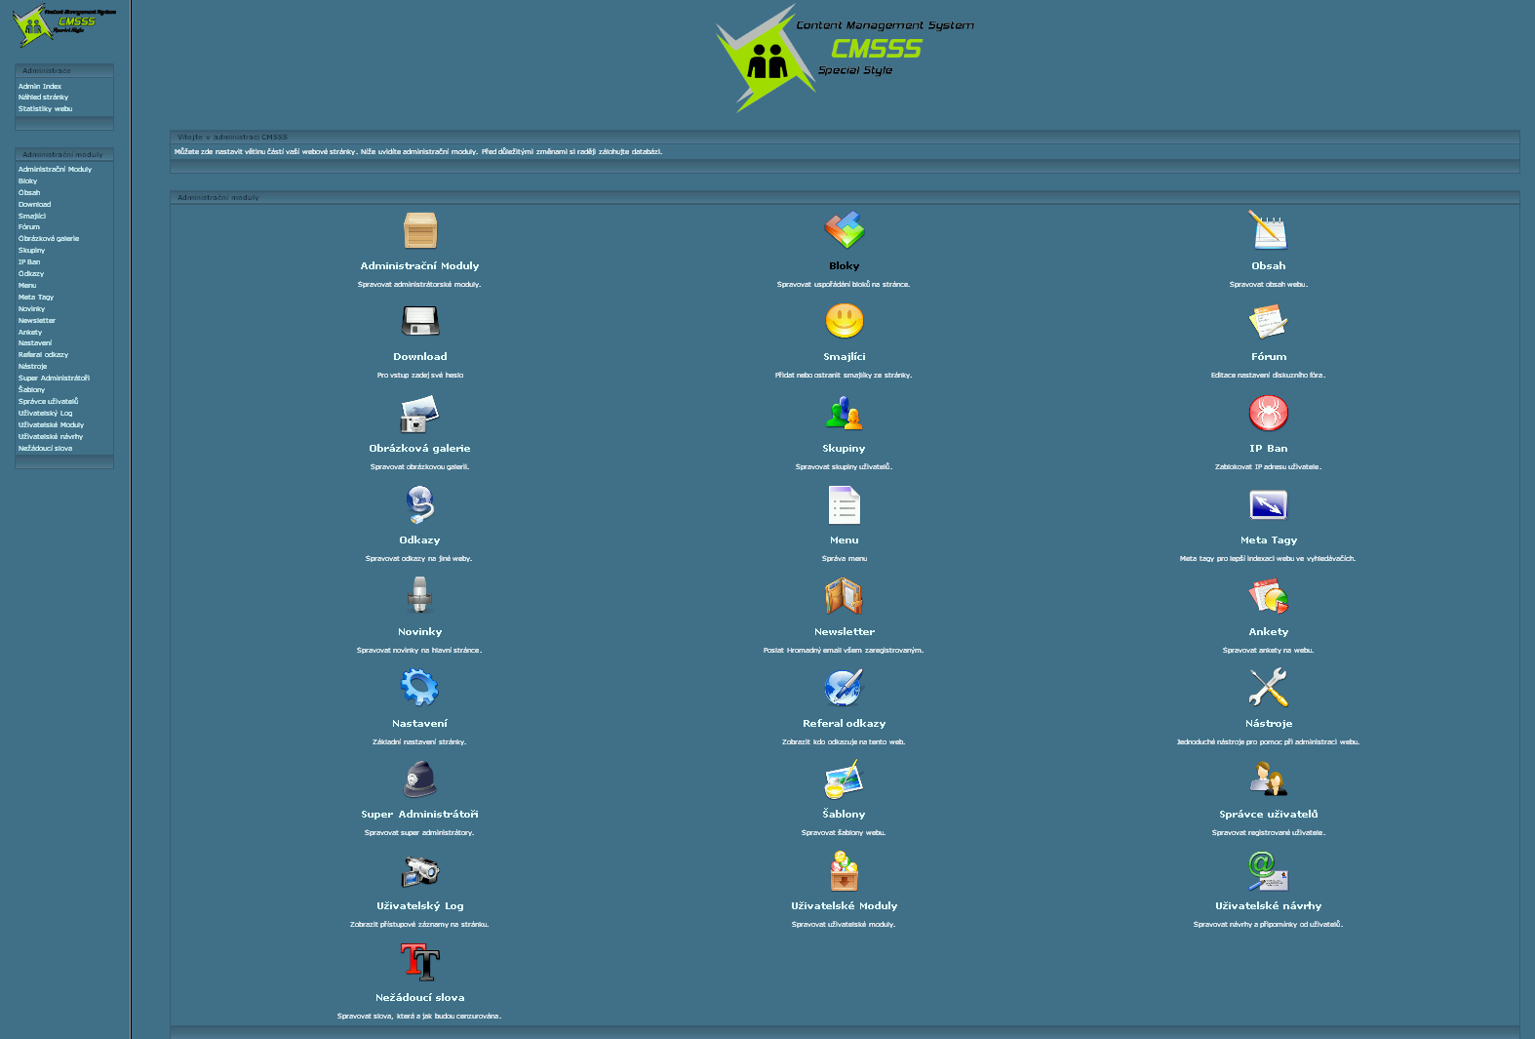
Task: Click Odkazy in the sidebar list
Action: [31, 274]
